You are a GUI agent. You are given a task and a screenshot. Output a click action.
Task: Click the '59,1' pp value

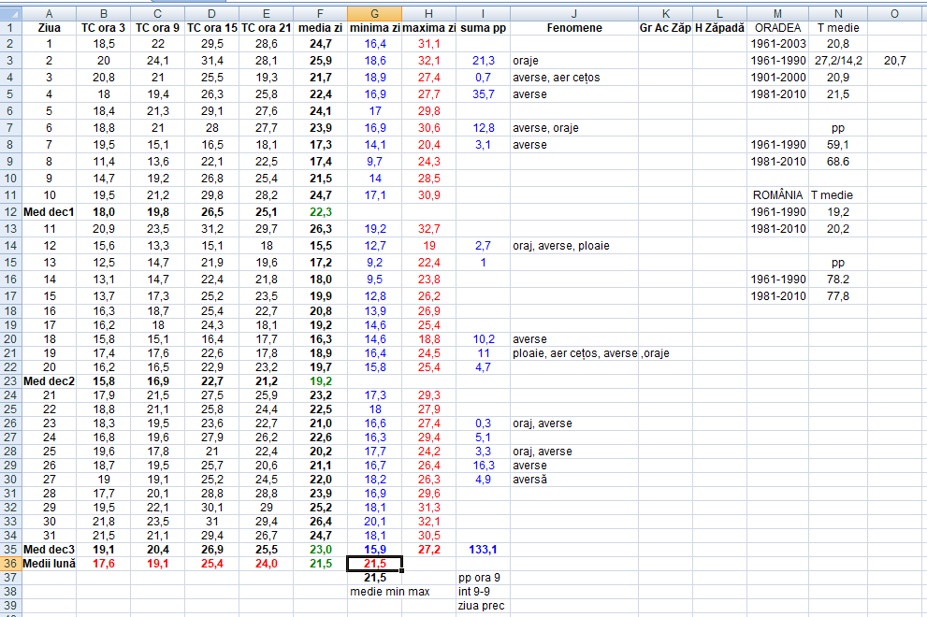[838, 145]
